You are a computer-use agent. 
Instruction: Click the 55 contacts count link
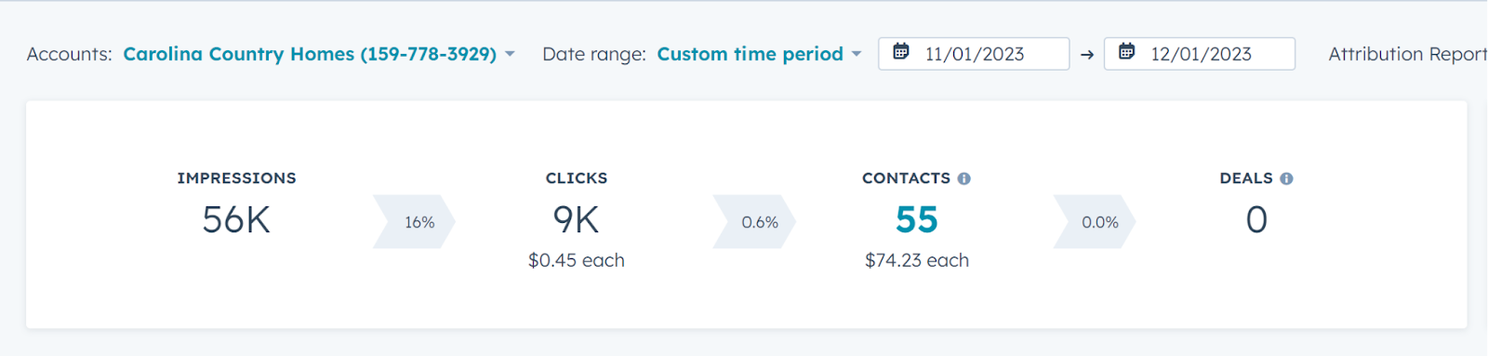[x=917, y=220]
